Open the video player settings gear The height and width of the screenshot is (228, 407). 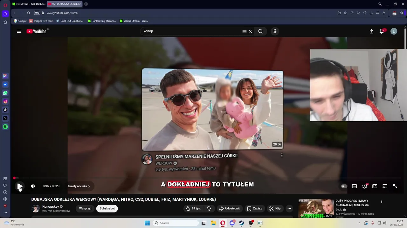[x=365, y=186]
